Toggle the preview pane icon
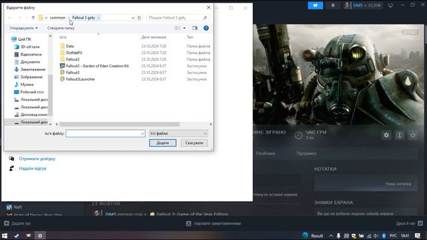 point(195,28)
